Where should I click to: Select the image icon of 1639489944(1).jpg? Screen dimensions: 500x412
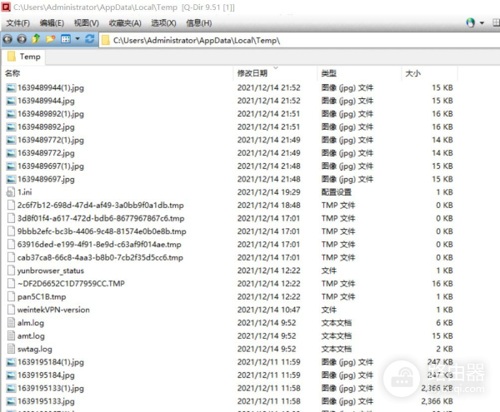(11, 88)
